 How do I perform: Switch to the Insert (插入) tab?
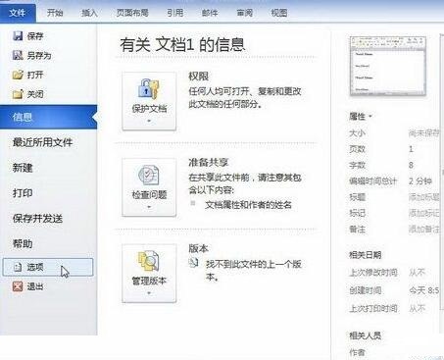pyautogui.click(x=89, y=13)
